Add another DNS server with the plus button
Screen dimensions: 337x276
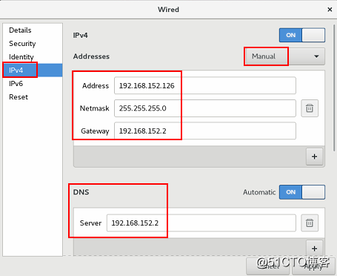[314, 249]
